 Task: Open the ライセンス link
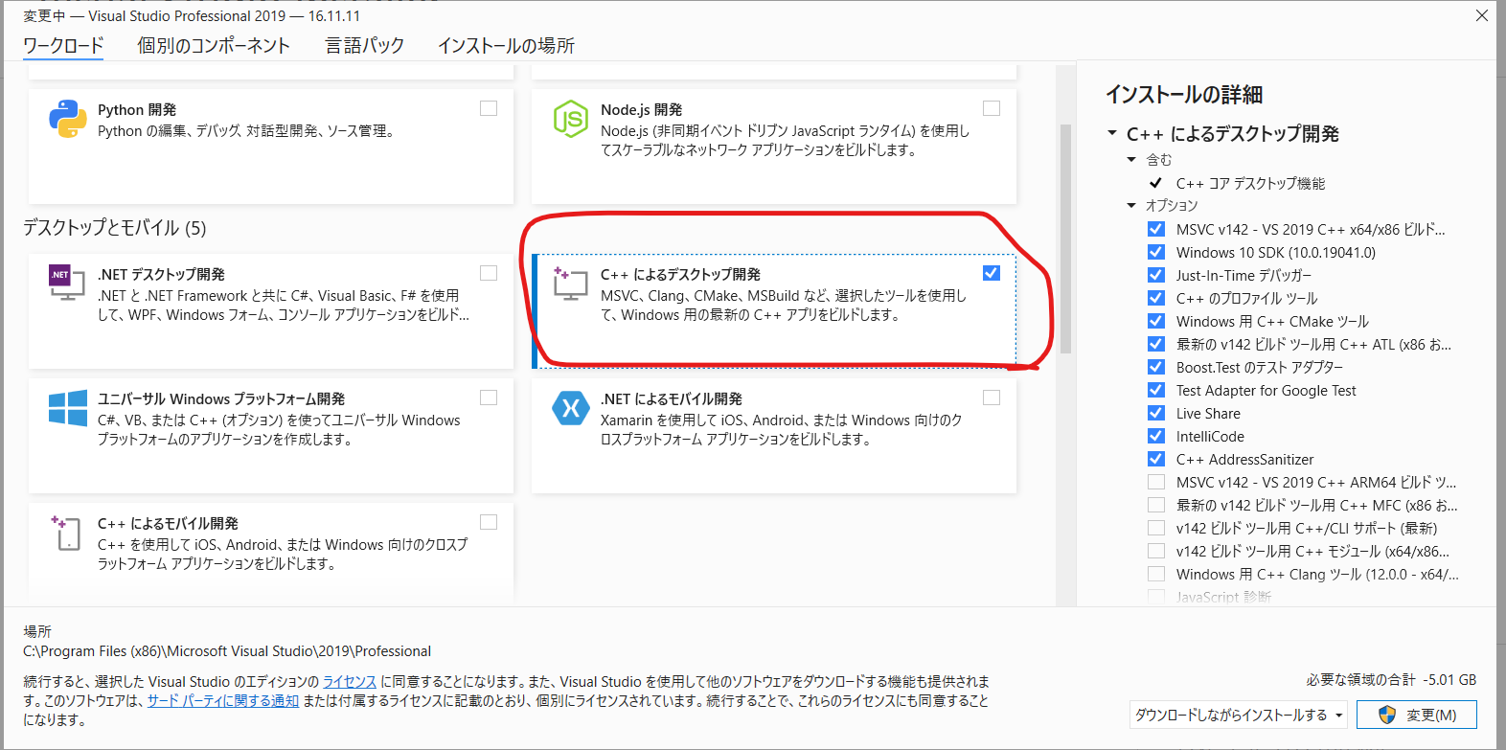(x=350, y=681)
